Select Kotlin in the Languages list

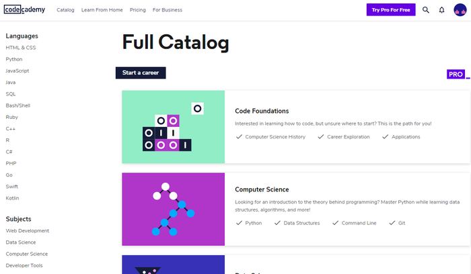click(13, 198)
